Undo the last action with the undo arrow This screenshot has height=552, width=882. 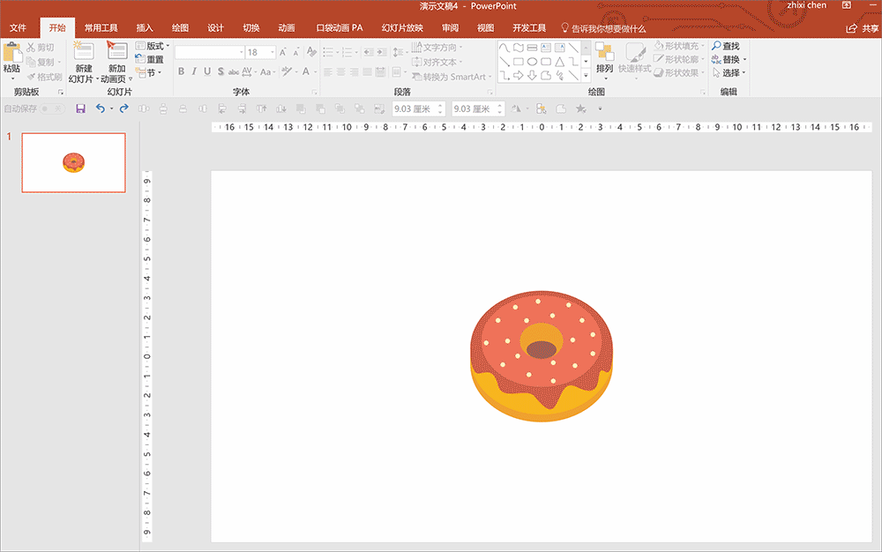pos(100,108)
